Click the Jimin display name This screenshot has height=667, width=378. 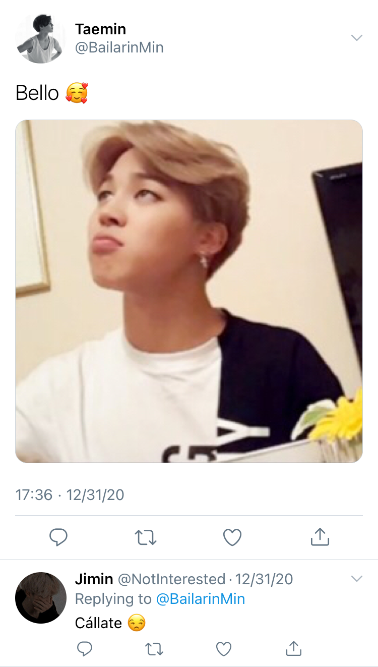(94, 579)
